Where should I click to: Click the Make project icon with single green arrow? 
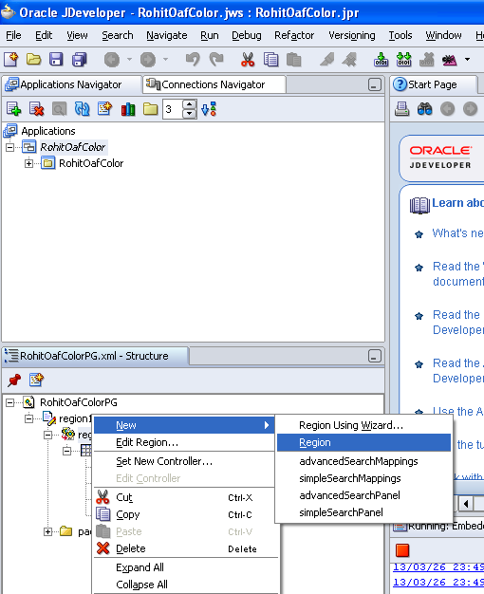click(381, 60)
